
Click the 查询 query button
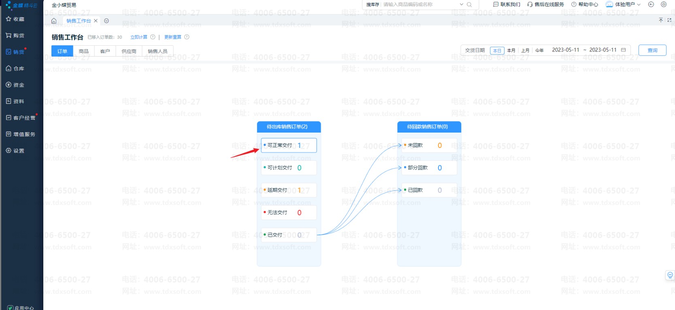pos(652,50)
